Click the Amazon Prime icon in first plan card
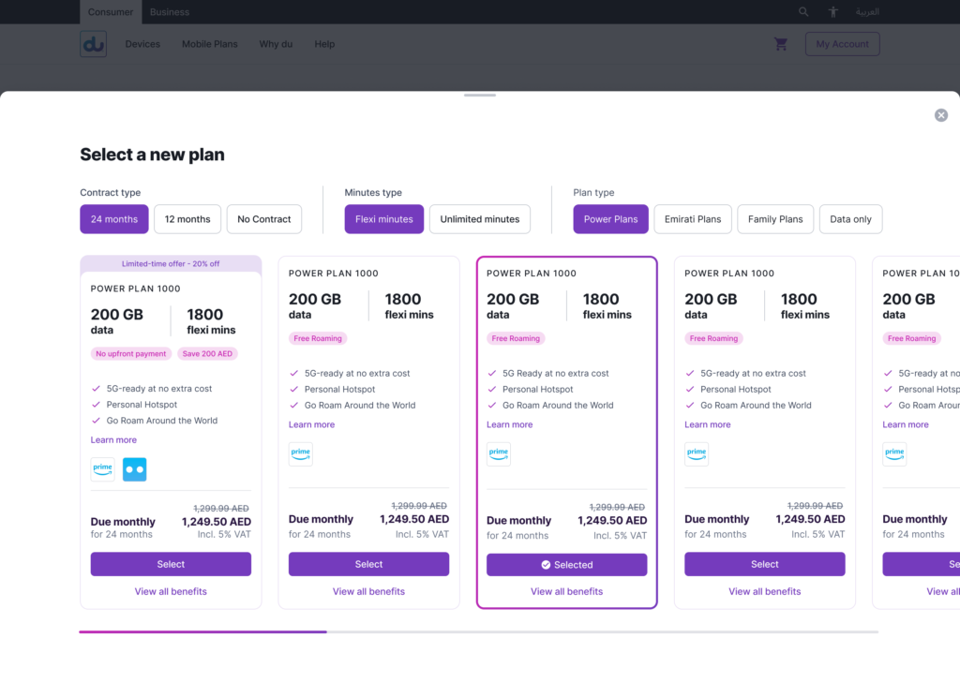960x682 pixels. [103, 469]
